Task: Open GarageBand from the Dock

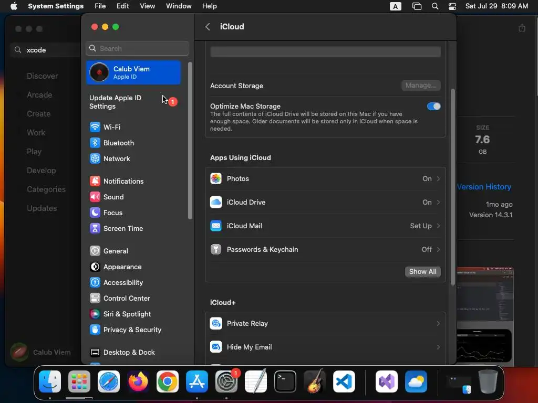Action: click(x=314, y=381)
